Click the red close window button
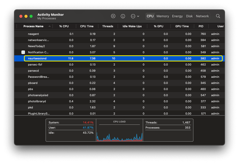This screenshot has height=164, width=239. (x=21, y=16)
